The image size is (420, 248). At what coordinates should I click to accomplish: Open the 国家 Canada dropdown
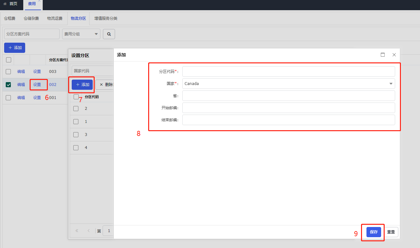(x=288, y=84)
